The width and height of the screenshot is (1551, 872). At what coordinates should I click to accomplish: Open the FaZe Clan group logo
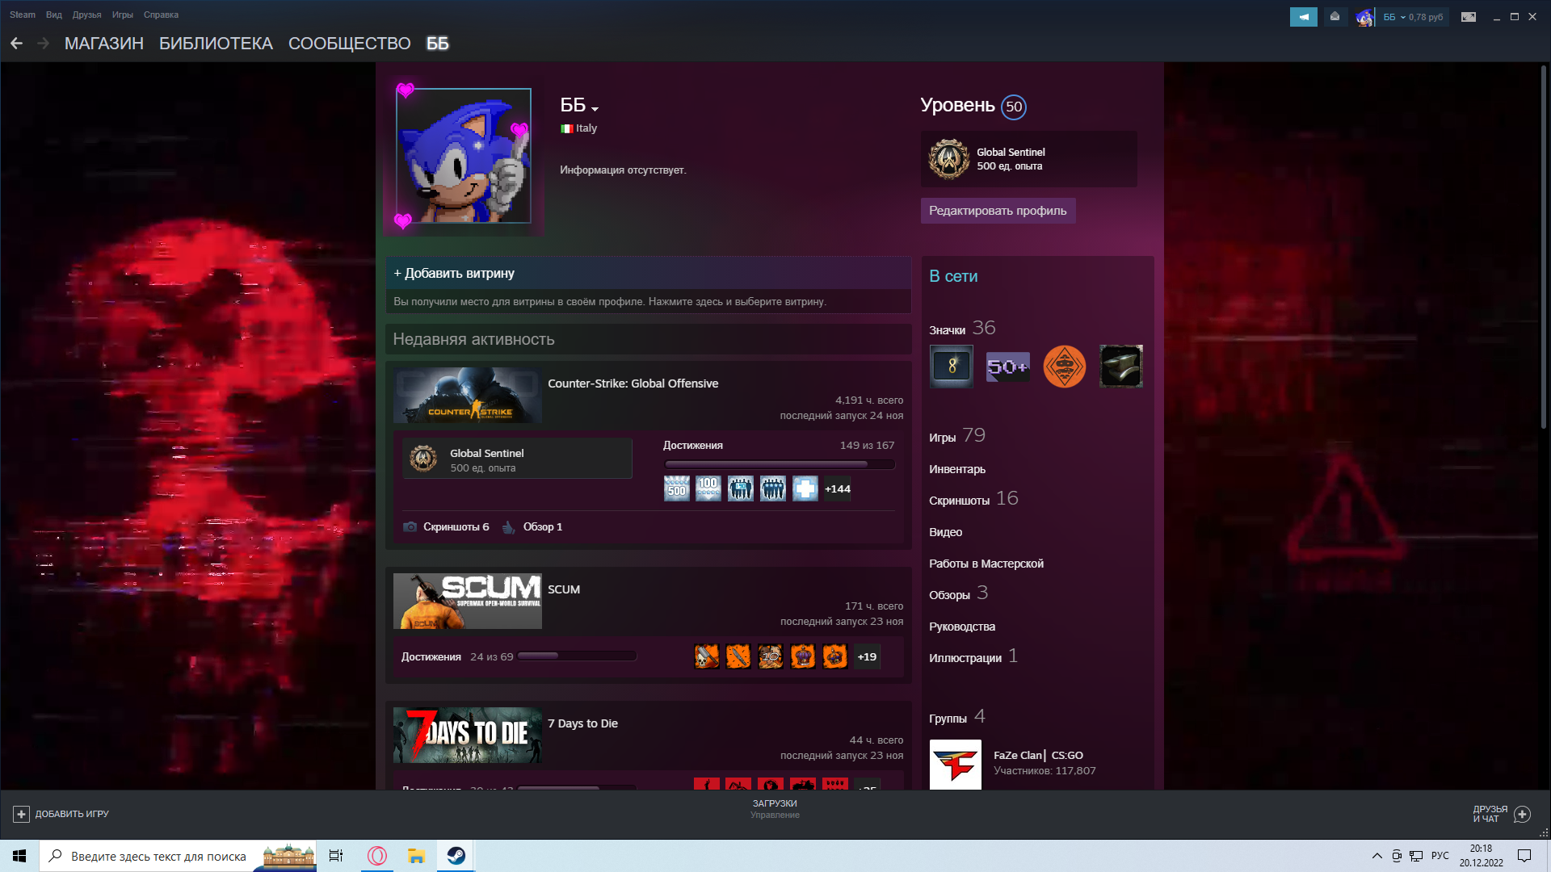click(x=956, y=765)
